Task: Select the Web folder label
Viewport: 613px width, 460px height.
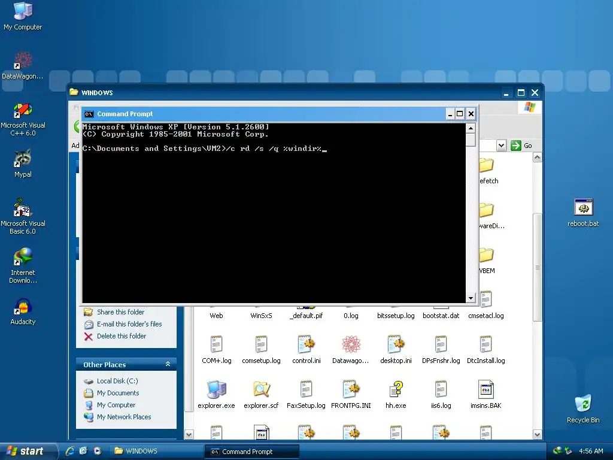Action: 216,316
